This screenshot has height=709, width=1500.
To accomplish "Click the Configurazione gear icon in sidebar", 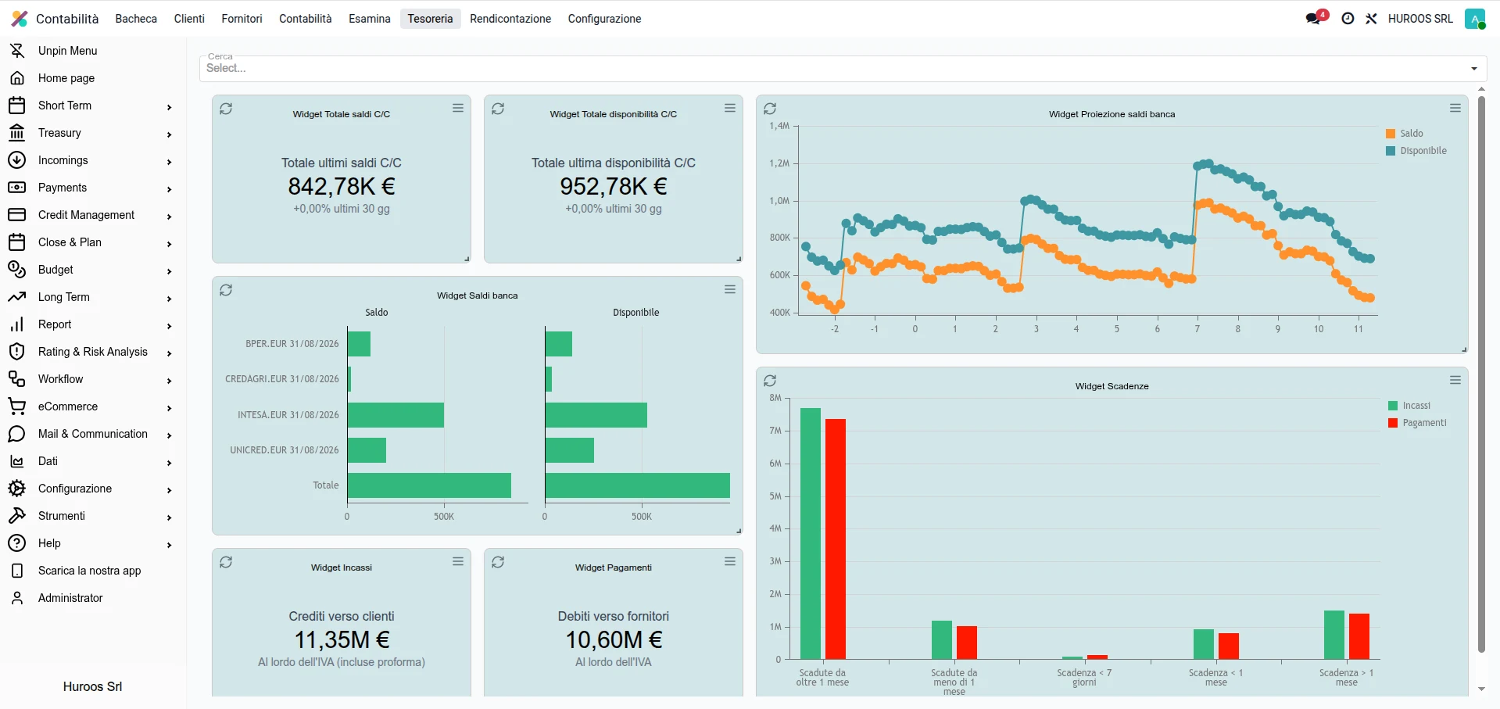I will (16, 489).
